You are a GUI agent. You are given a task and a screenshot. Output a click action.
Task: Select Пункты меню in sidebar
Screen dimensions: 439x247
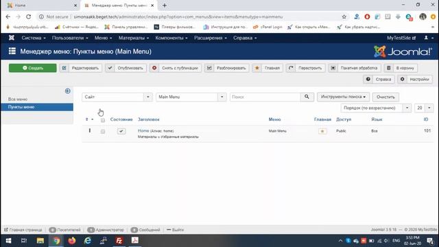click(x=37, y=107)
